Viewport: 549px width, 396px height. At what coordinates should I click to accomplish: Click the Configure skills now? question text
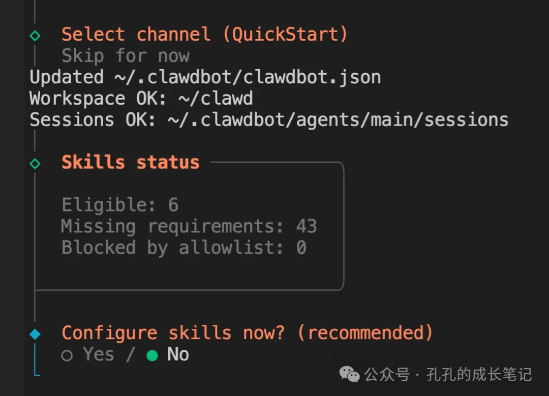[173, 333]
